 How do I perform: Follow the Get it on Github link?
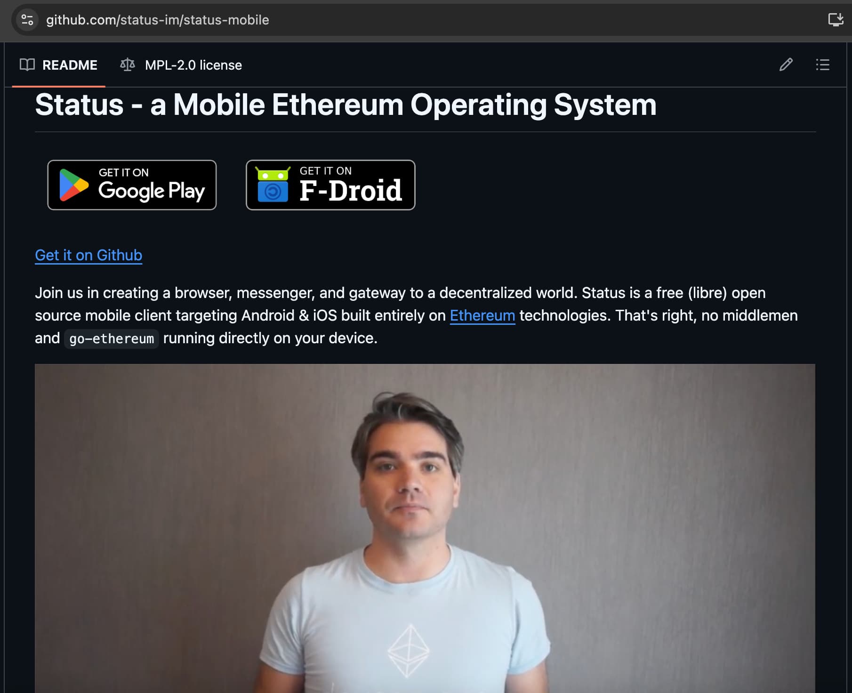pos(88,255)
